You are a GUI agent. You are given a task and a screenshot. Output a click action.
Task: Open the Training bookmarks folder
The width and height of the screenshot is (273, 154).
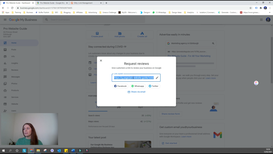(16, 12)
